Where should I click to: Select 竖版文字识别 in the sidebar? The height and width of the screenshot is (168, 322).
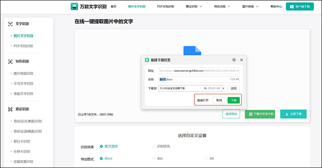(23, 93)
